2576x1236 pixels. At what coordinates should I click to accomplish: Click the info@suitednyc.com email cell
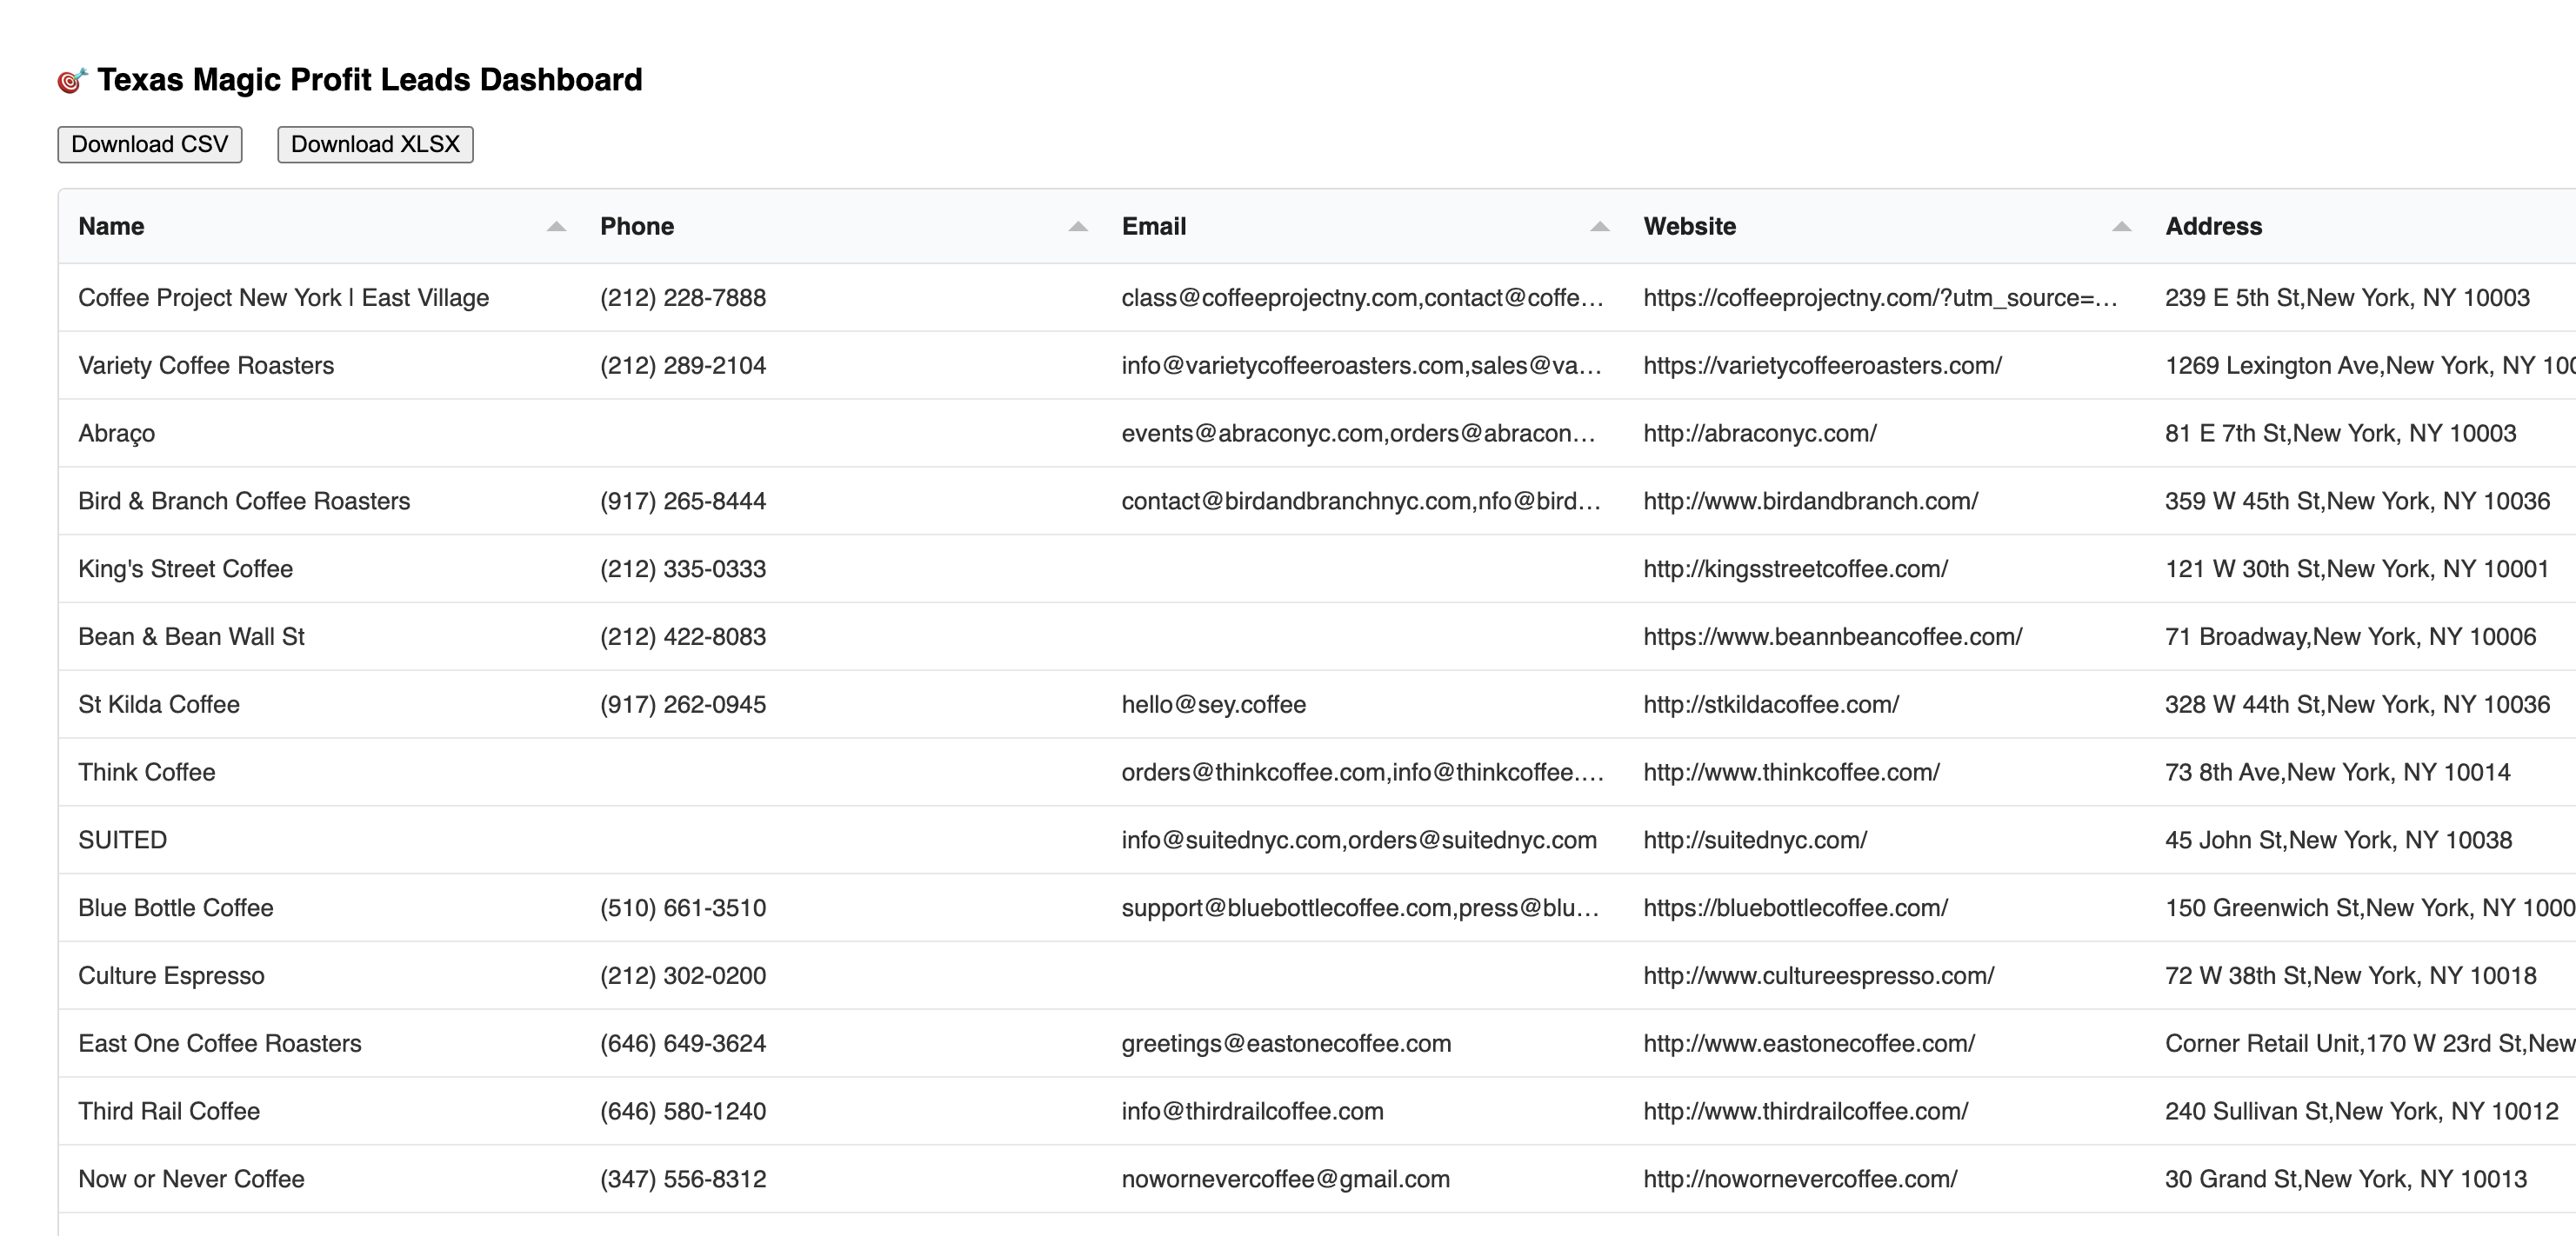point(1363,841)
